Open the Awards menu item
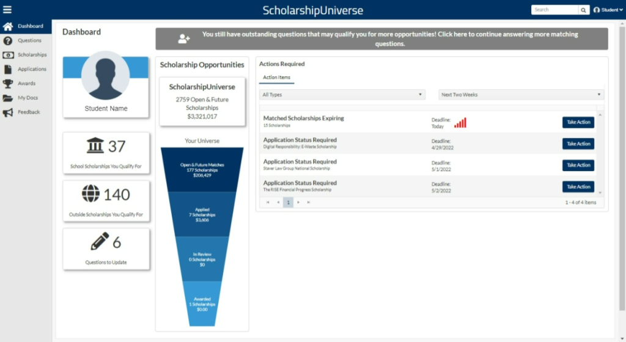626x342 pixels. tap(26, 84)
